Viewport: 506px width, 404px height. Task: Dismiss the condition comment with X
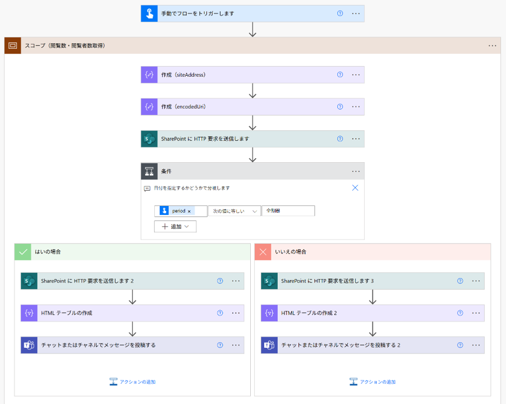[x=355, y=188]
